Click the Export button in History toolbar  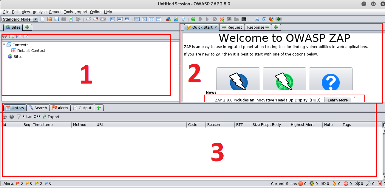[51, 117]
